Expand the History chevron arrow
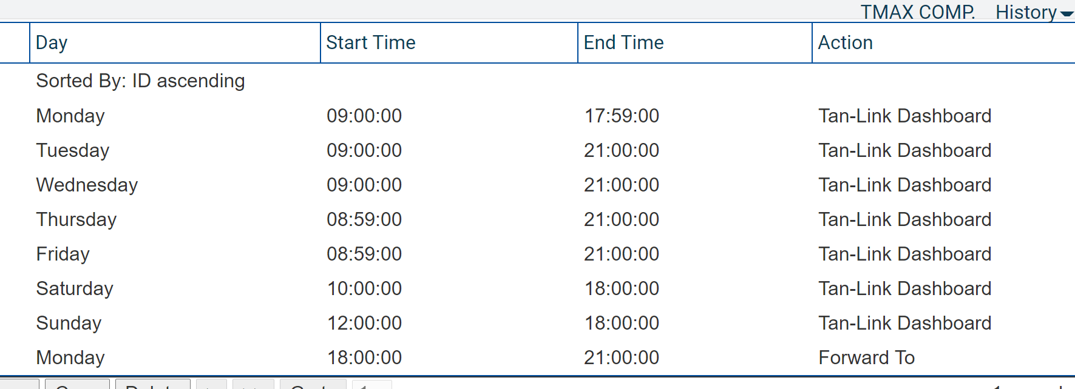Screen dimensions: 1075x389 pos(1068,13)
